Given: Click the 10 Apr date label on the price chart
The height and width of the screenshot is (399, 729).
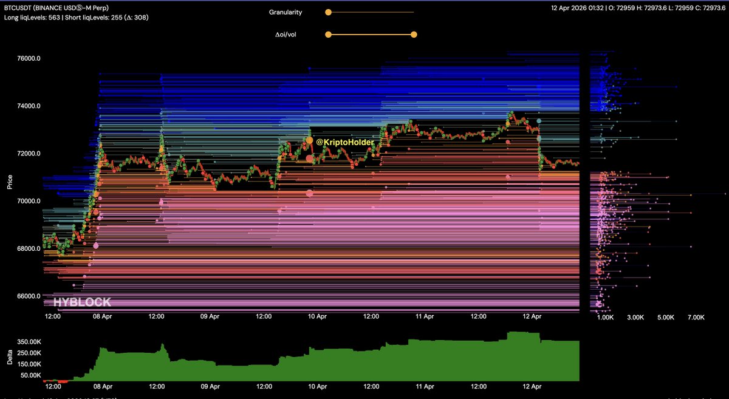Looking at the screenshot, I should click(x=317, y=316).
